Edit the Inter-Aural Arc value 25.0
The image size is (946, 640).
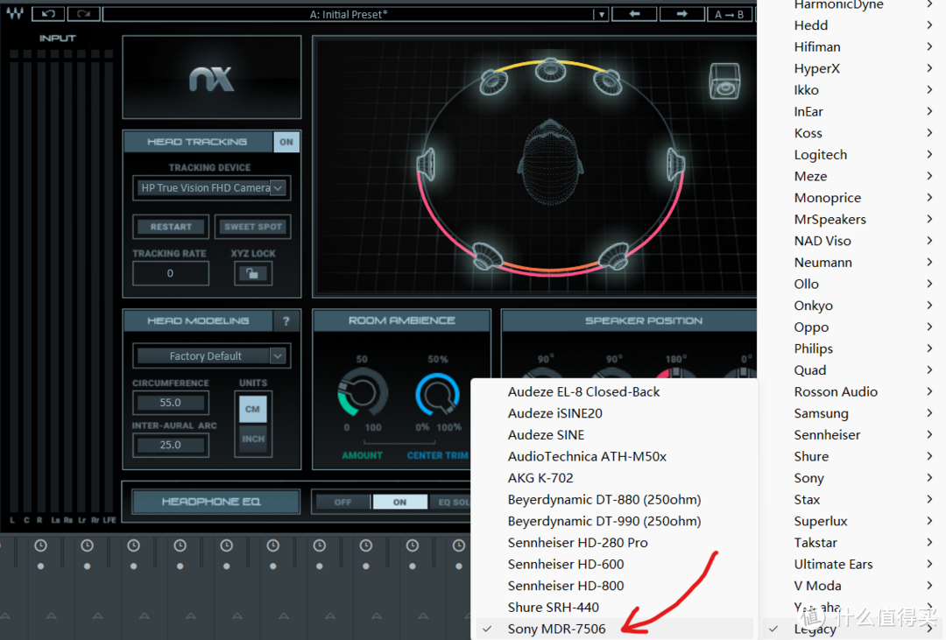click(171, 445)
